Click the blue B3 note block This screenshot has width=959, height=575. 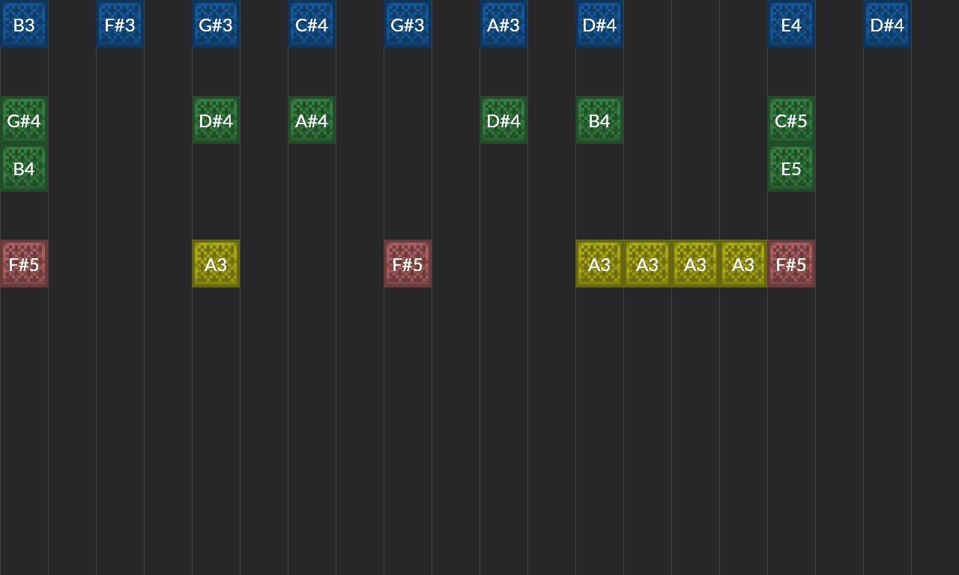(24, 24)
